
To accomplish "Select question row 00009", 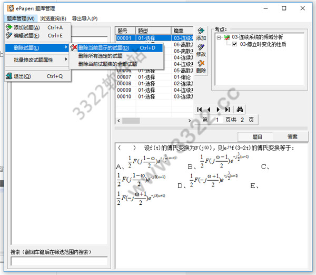I will pyautogui.click(x=154, y=90).
